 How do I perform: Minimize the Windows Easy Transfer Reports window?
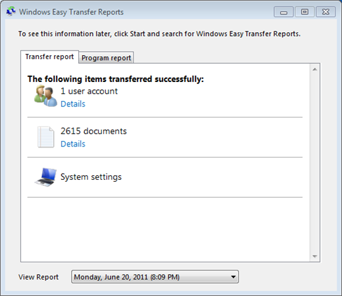283,12
